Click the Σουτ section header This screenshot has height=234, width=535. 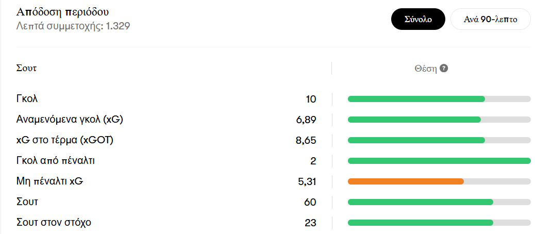(x=27, y=68)
